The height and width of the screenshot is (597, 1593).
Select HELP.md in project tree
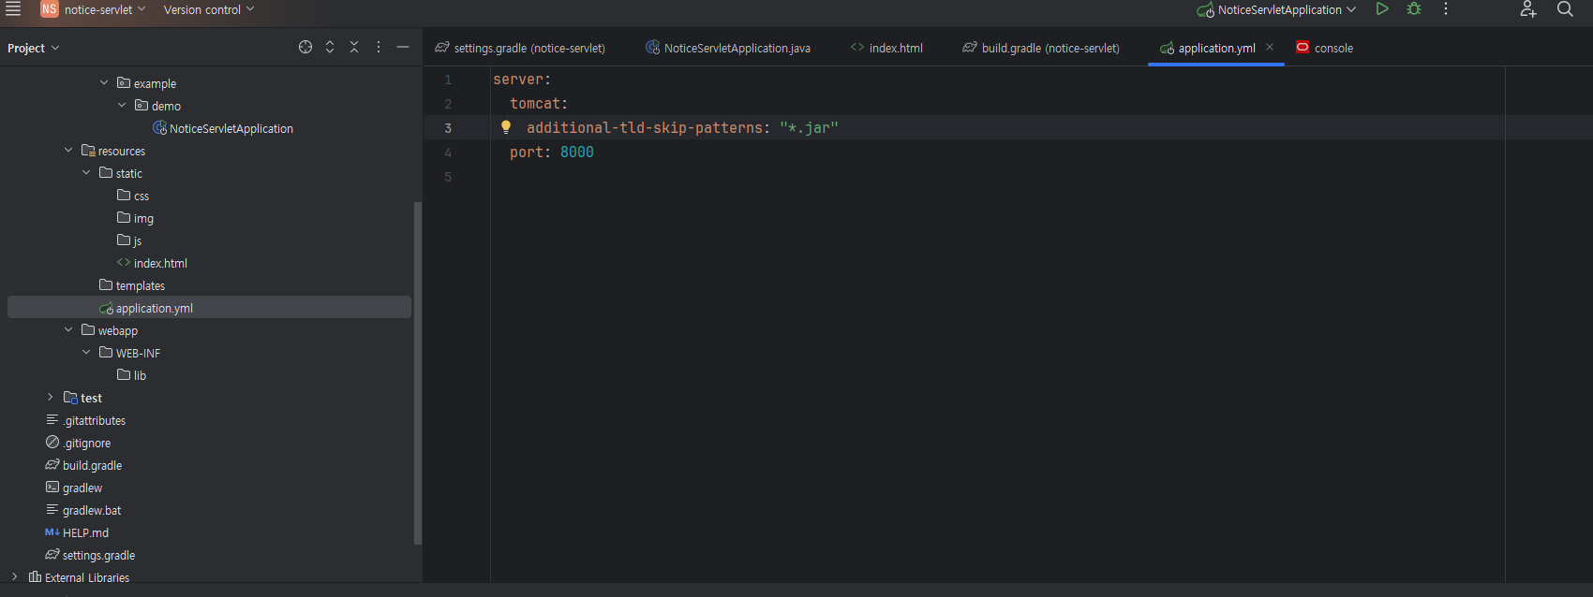[85, 532]
